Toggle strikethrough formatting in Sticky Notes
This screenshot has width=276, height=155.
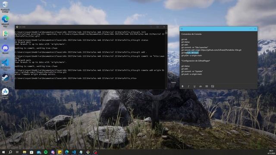coord(201,86)
